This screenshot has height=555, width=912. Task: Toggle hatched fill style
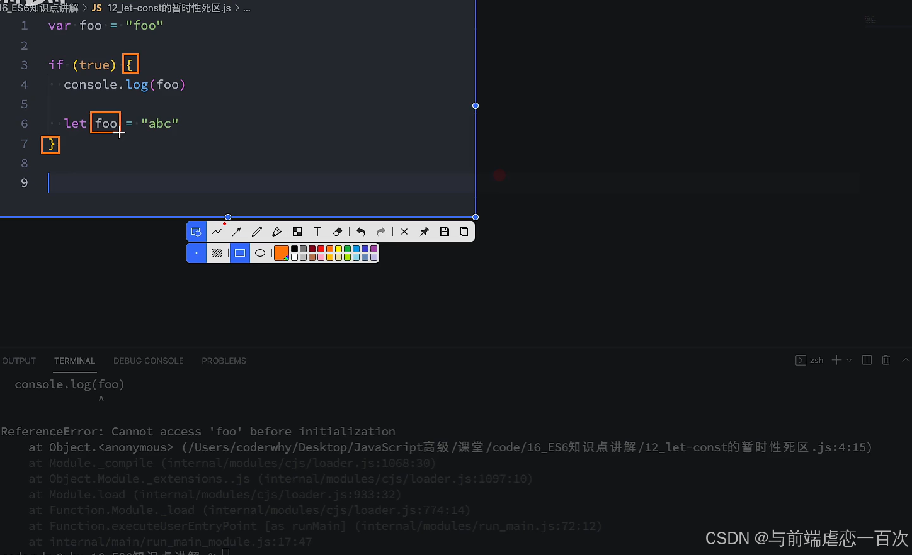click(217, 252)
